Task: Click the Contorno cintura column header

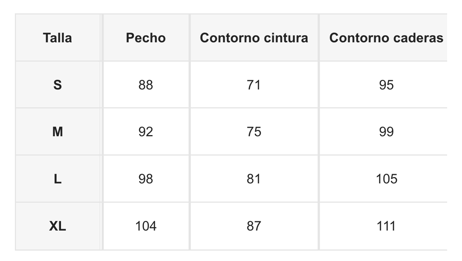Action: 254,38
